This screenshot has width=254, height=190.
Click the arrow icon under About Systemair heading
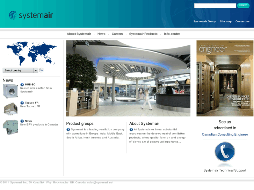coord(131,130)
